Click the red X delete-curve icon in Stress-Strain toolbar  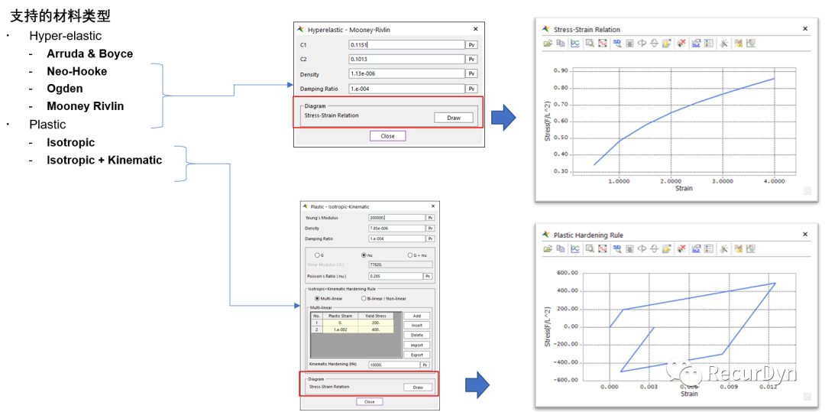pos(680,44)
